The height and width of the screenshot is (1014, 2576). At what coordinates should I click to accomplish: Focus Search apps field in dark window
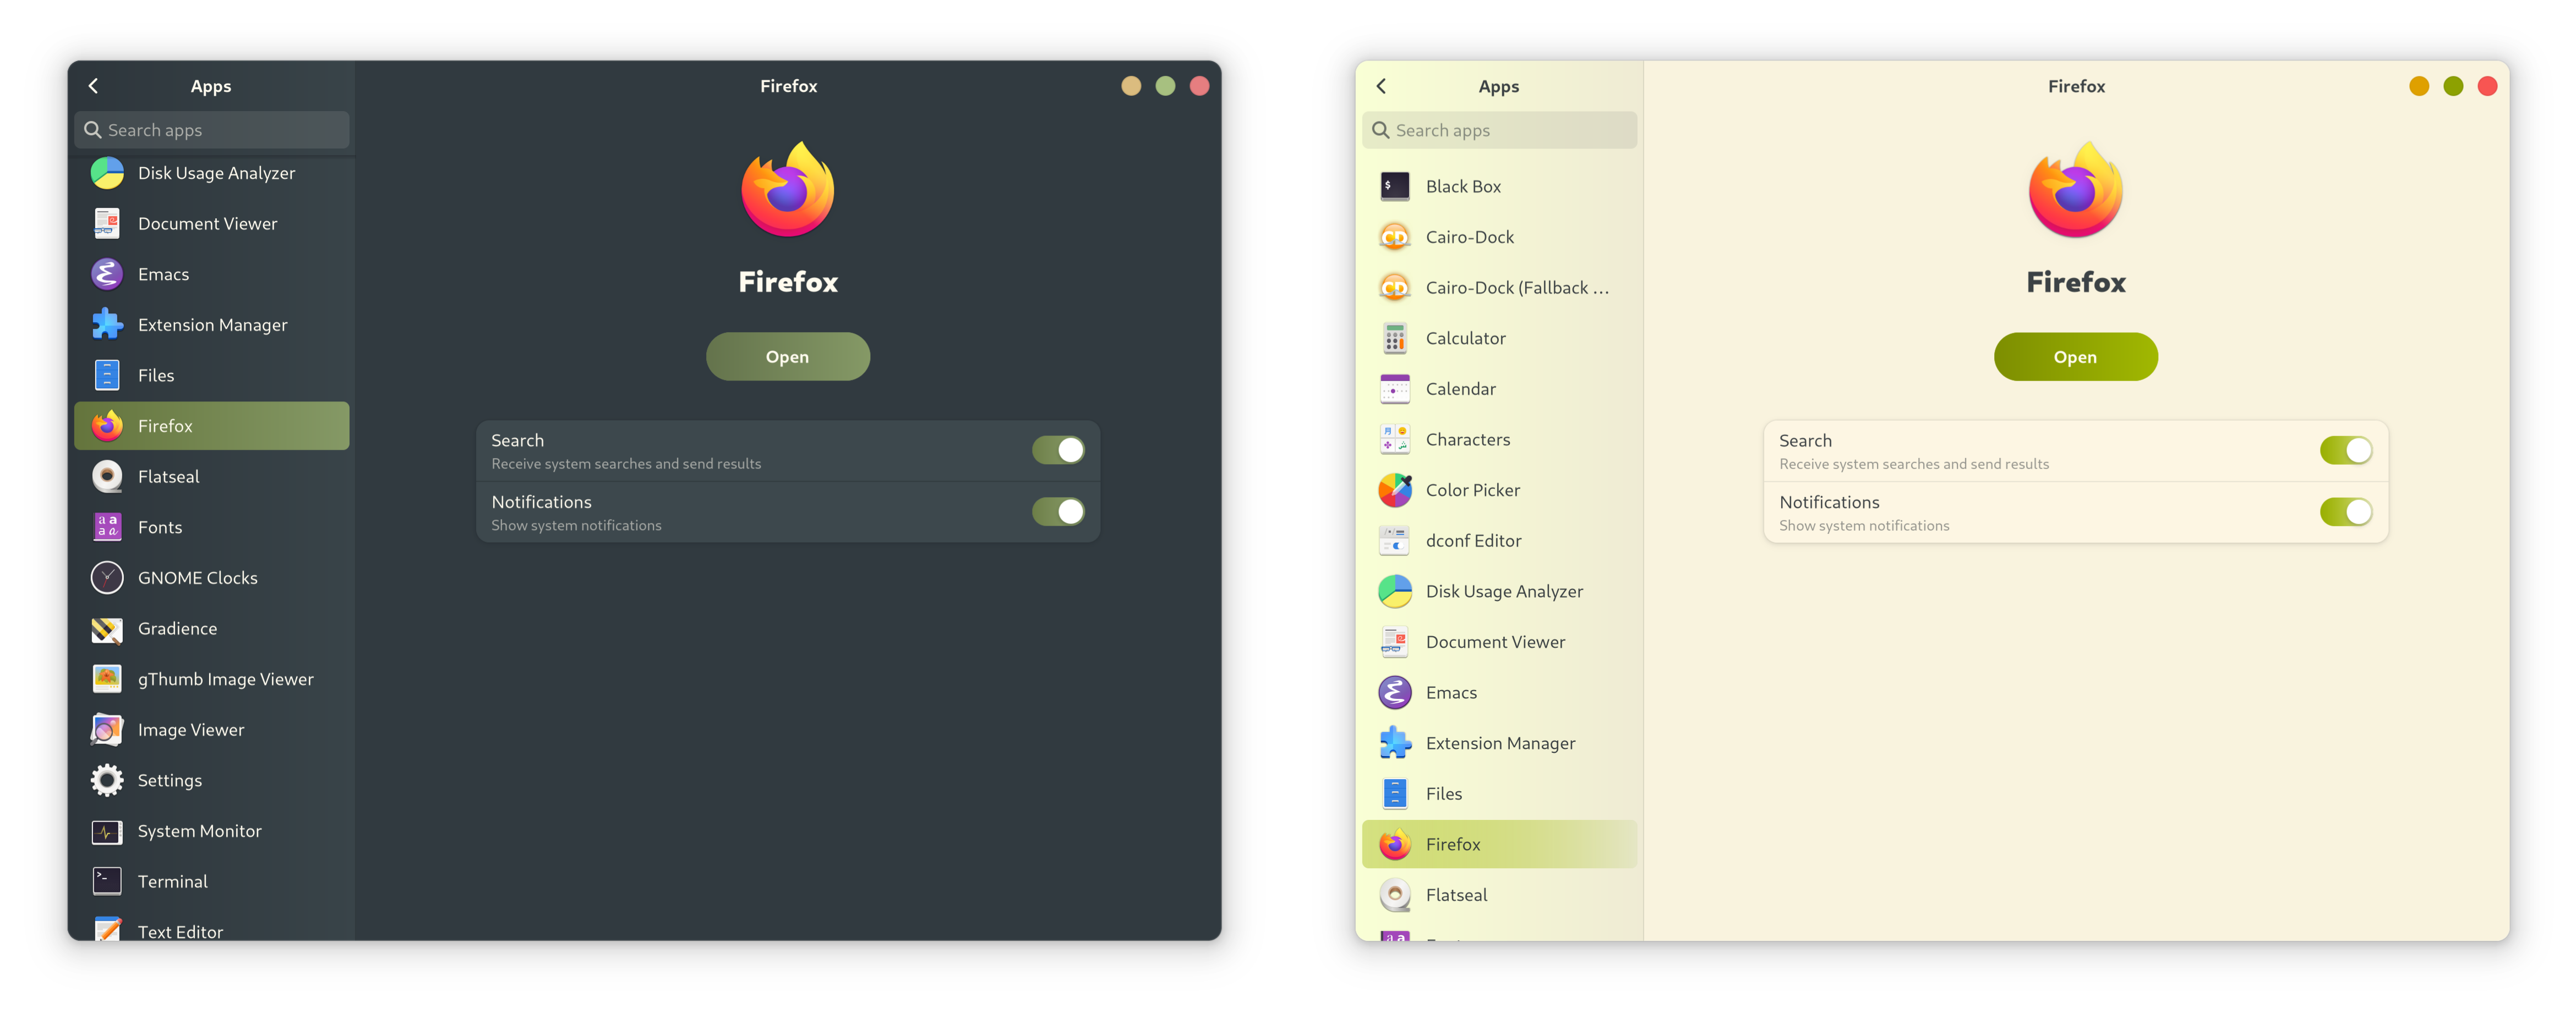212,130
